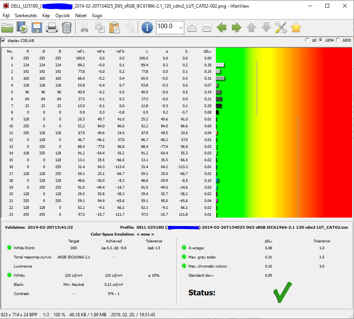Delete file with the trash bin icon

pos(67,28)
